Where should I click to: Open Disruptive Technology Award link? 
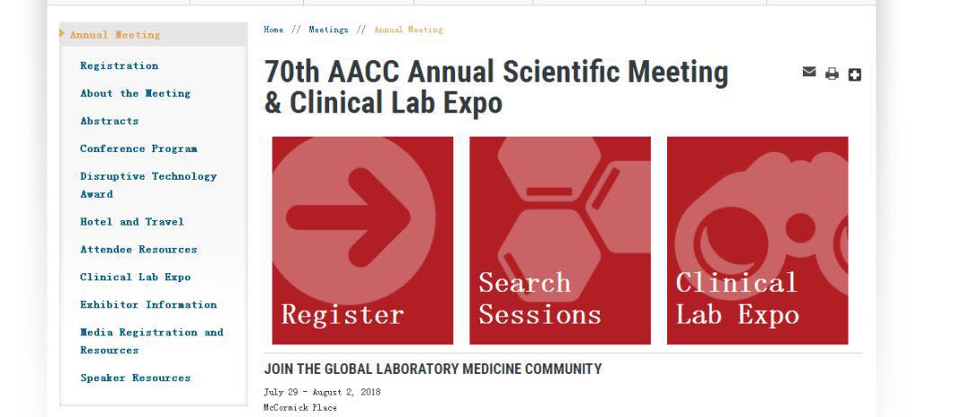click(x=148, y=185)
